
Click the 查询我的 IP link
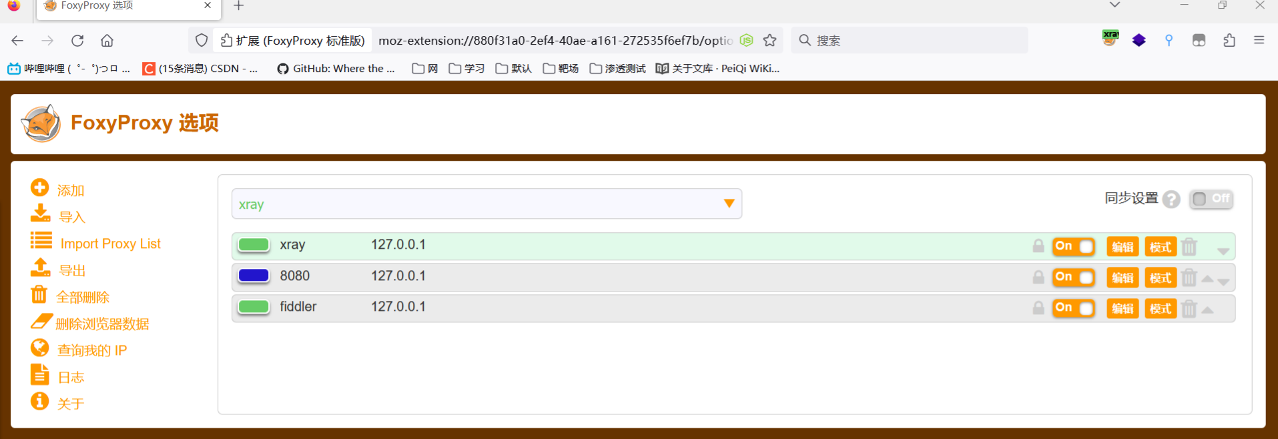click(x=92, y=350)
